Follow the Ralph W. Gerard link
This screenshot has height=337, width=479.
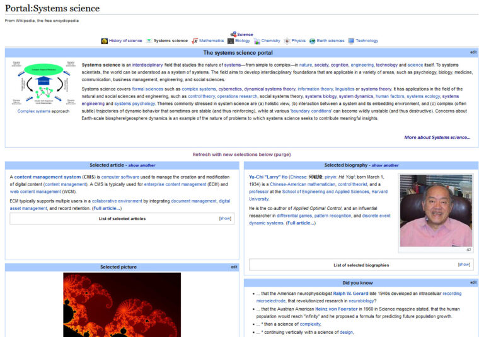350,294
